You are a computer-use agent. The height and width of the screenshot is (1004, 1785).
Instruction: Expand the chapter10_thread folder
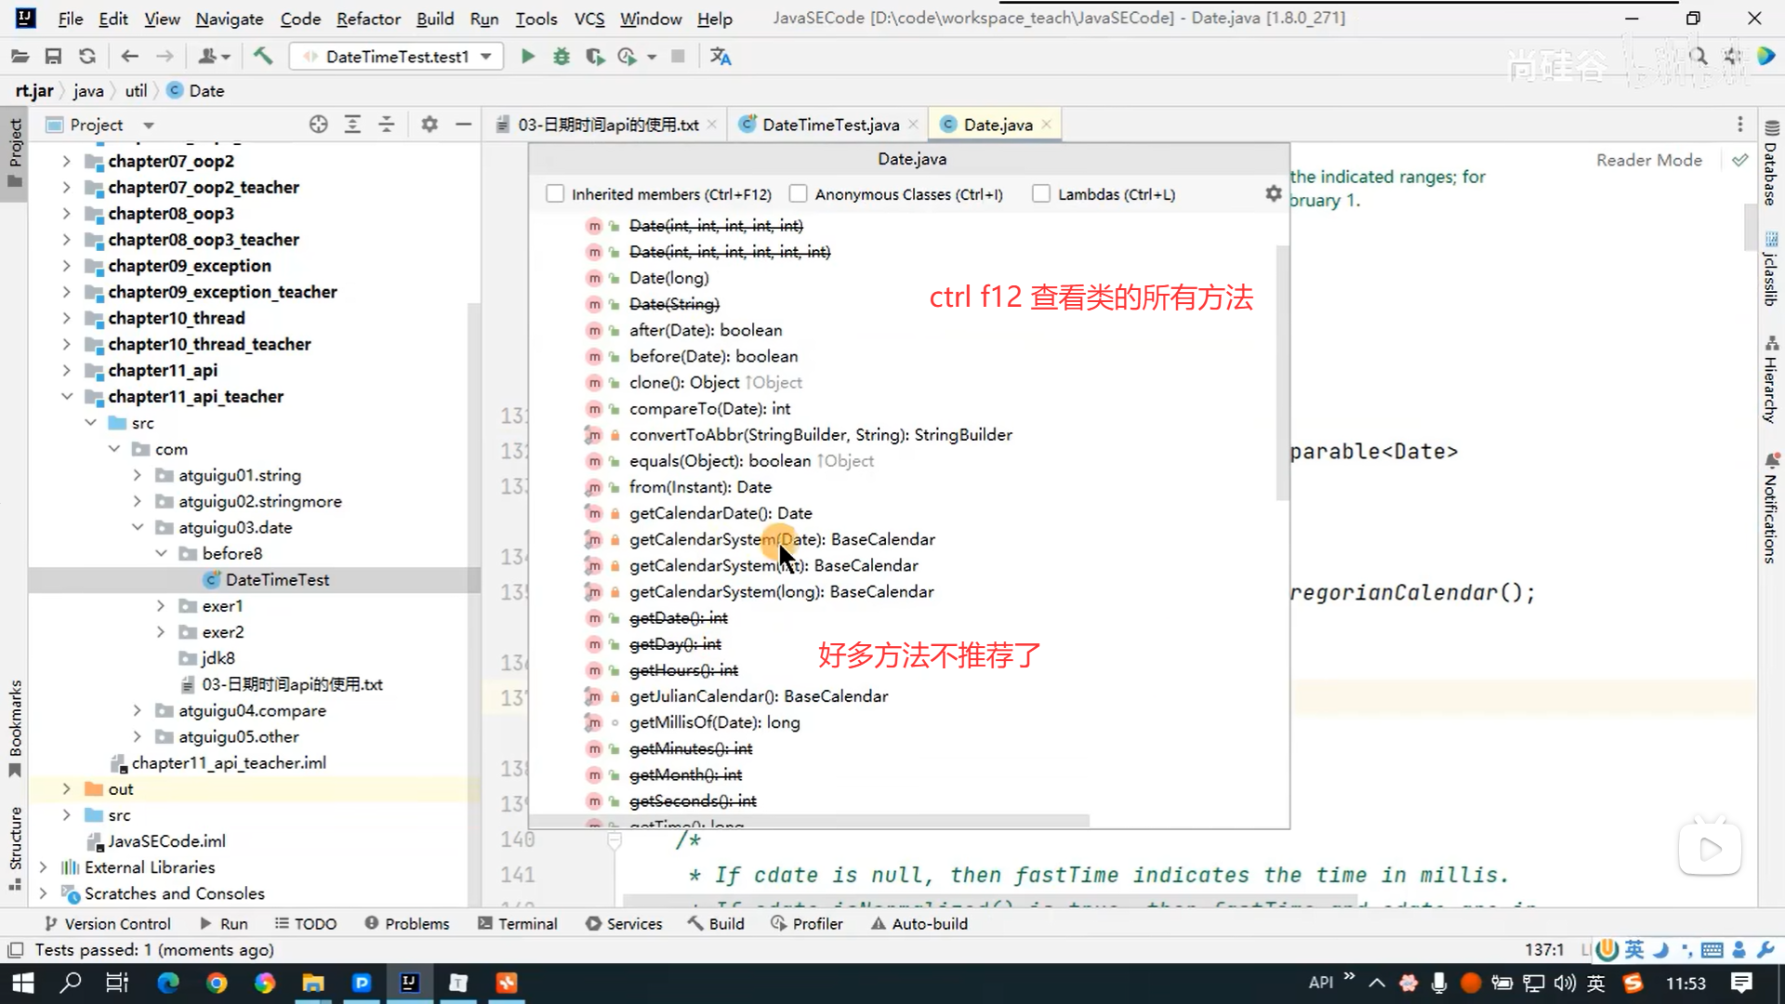click(x=66, y=318)
